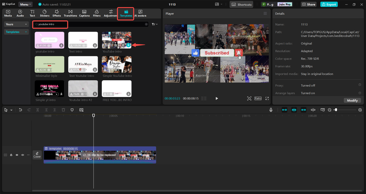
Task: Lock the main track
Action: coord(11,155)
